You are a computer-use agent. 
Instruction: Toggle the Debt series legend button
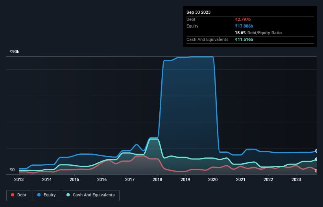pos(18,195)
